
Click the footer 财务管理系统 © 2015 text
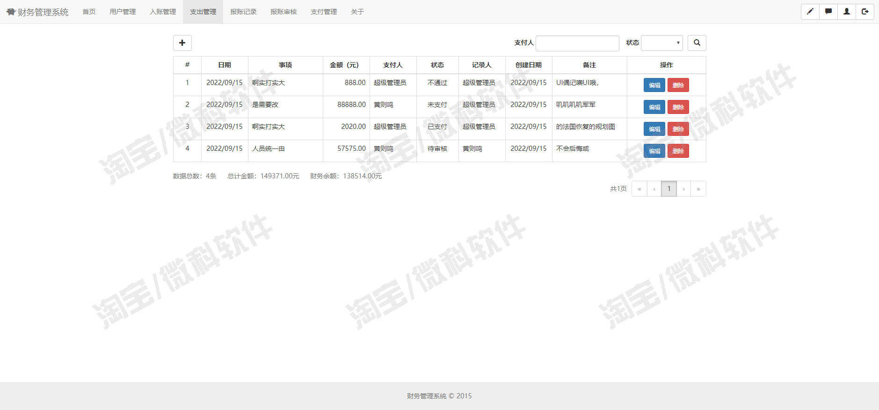(x=439, y=396)
